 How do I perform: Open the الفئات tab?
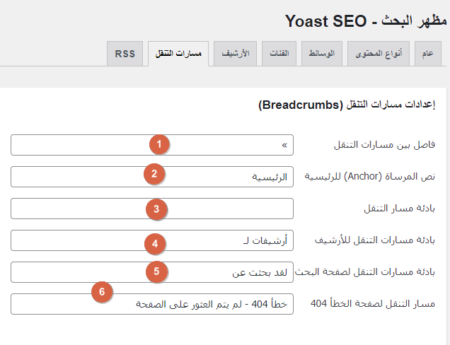point(279,54)
